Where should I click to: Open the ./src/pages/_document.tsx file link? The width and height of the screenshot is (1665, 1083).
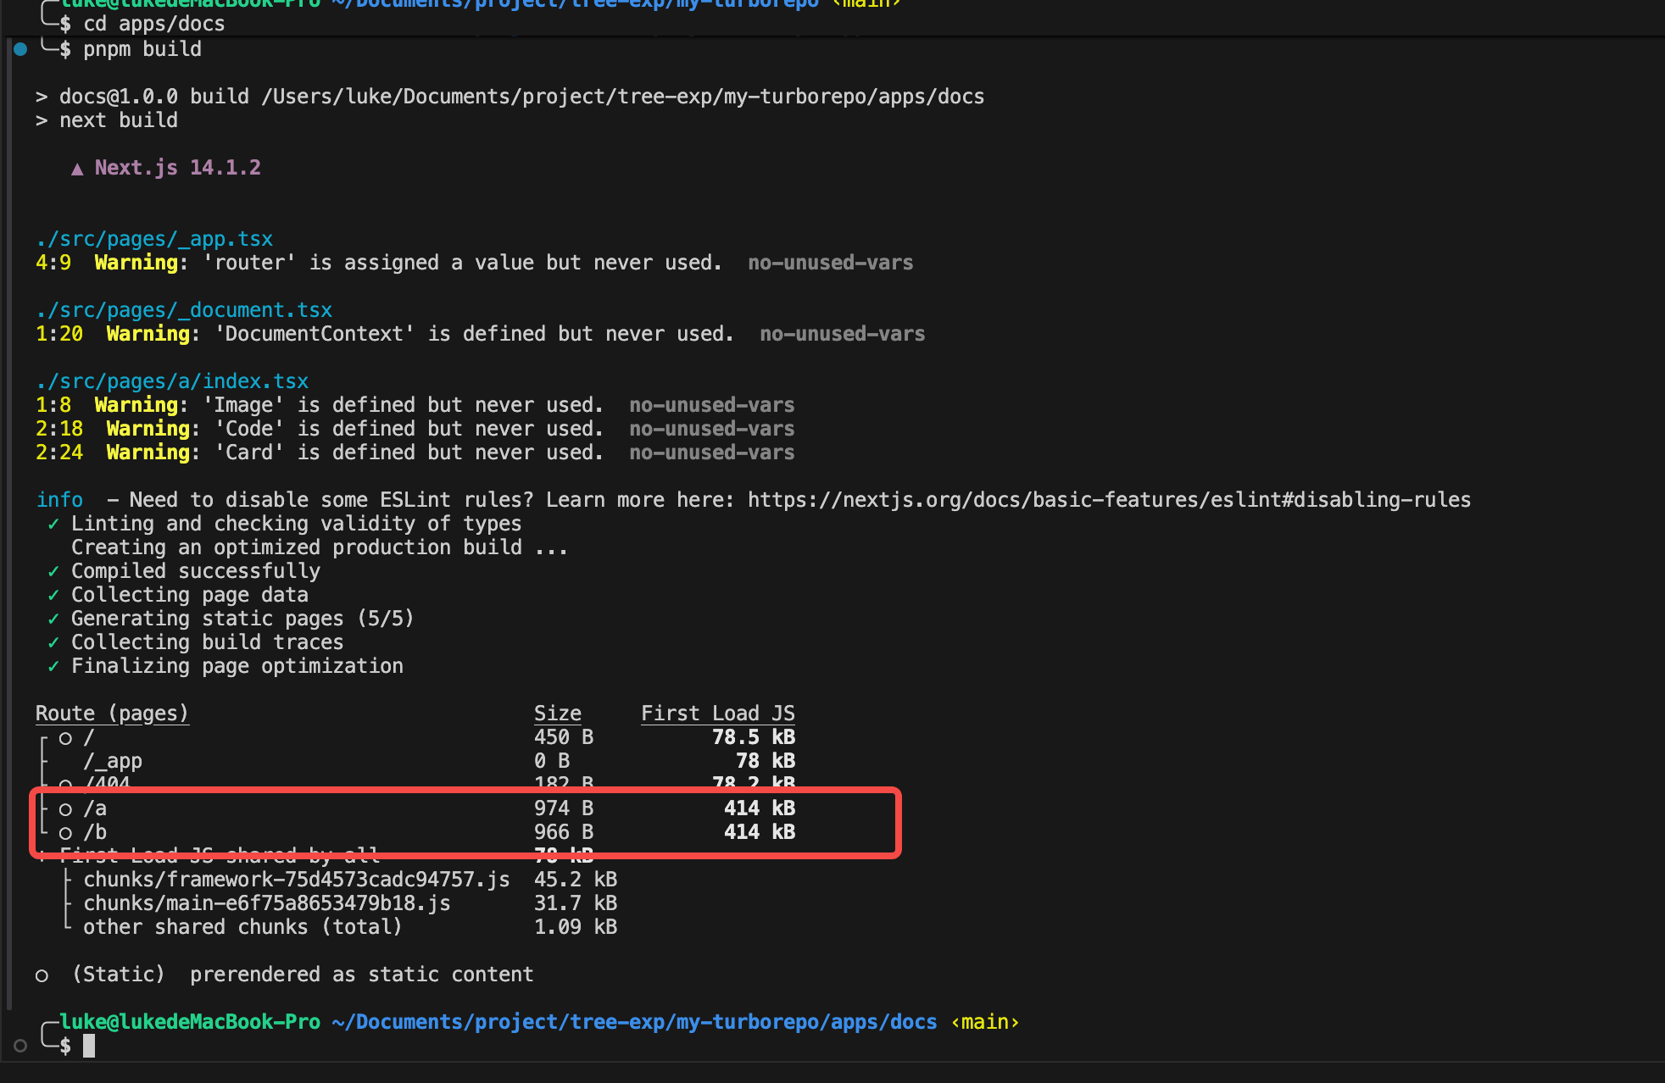(x=184, y=310)
